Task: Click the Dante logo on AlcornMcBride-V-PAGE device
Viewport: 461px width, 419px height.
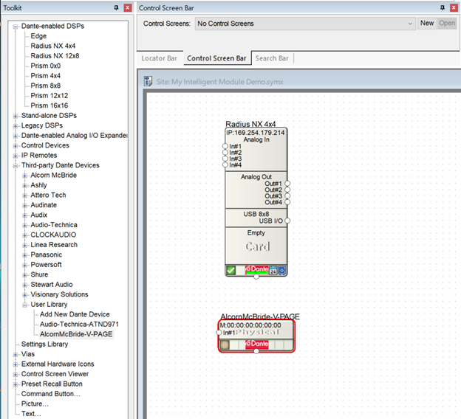Action: point(256,344)
